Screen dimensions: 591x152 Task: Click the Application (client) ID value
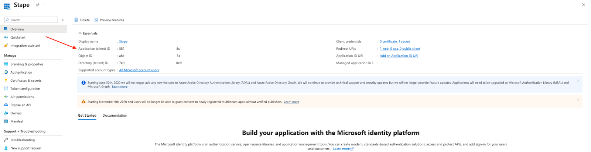coord(150,49)
